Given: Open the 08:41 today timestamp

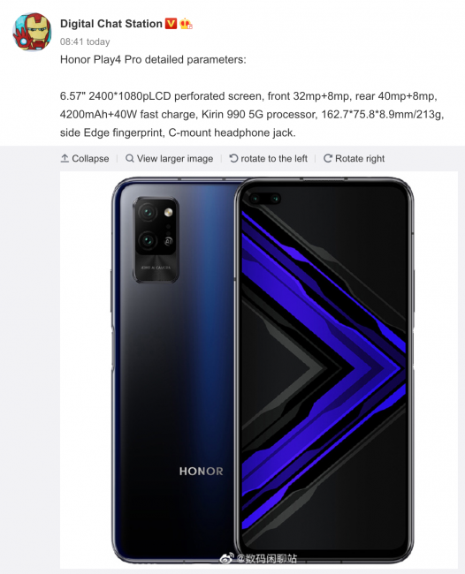Looking at the screenshot, I should [x=85, y=42].
